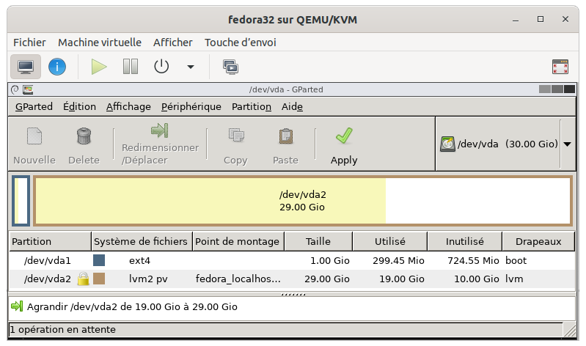Image resolution: width=586 pixels, height=346 pixels.
Task: Shut down the virtual machine power icon
Action: pos(161,67)
